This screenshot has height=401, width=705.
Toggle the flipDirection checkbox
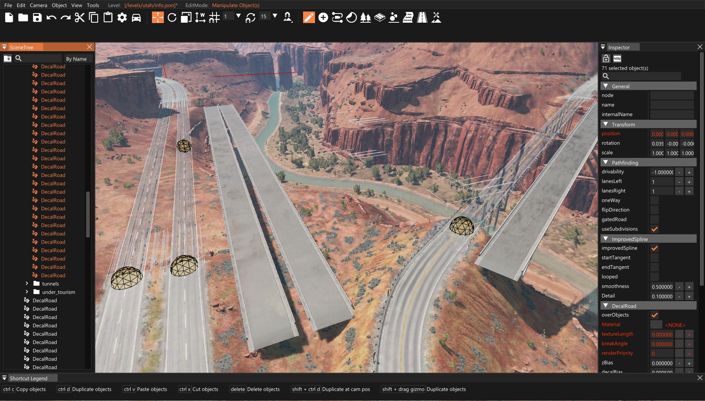point(654,210)
